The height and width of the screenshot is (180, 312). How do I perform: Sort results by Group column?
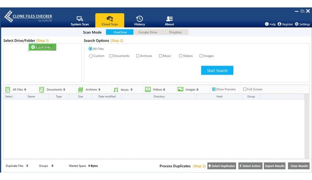(x=251, y=97)
